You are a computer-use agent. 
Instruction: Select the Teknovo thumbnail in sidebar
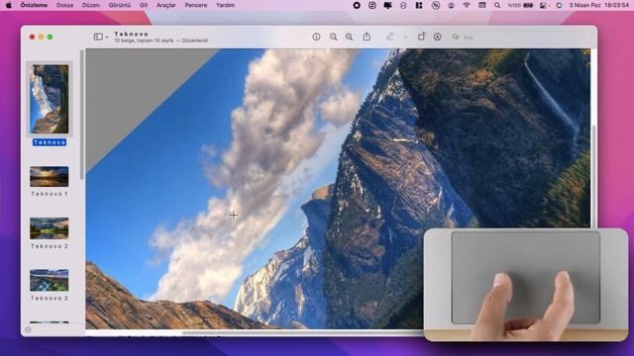pos(49,99)
